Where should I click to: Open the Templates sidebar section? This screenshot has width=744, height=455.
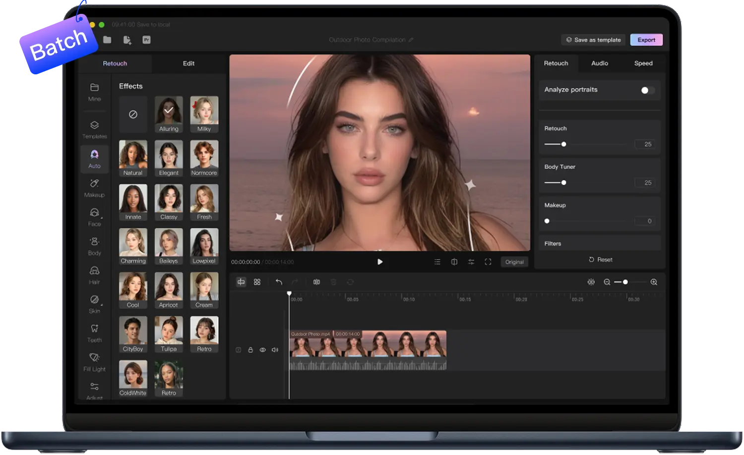[94, 130]
